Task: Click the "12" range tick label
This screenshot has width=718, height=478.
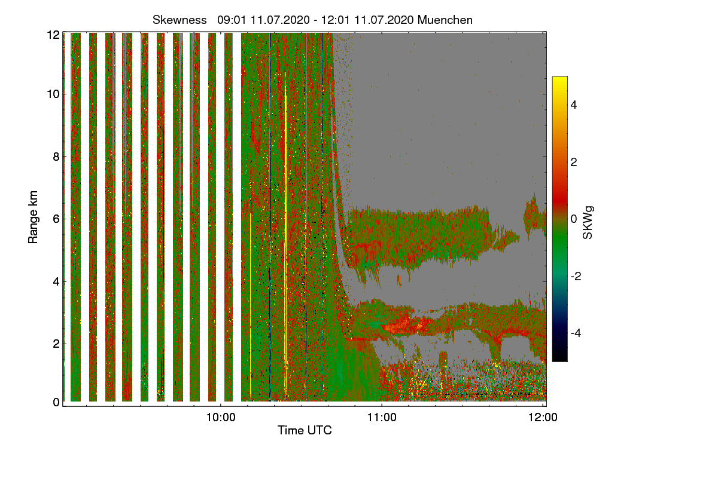Action: tap(53, 35)
